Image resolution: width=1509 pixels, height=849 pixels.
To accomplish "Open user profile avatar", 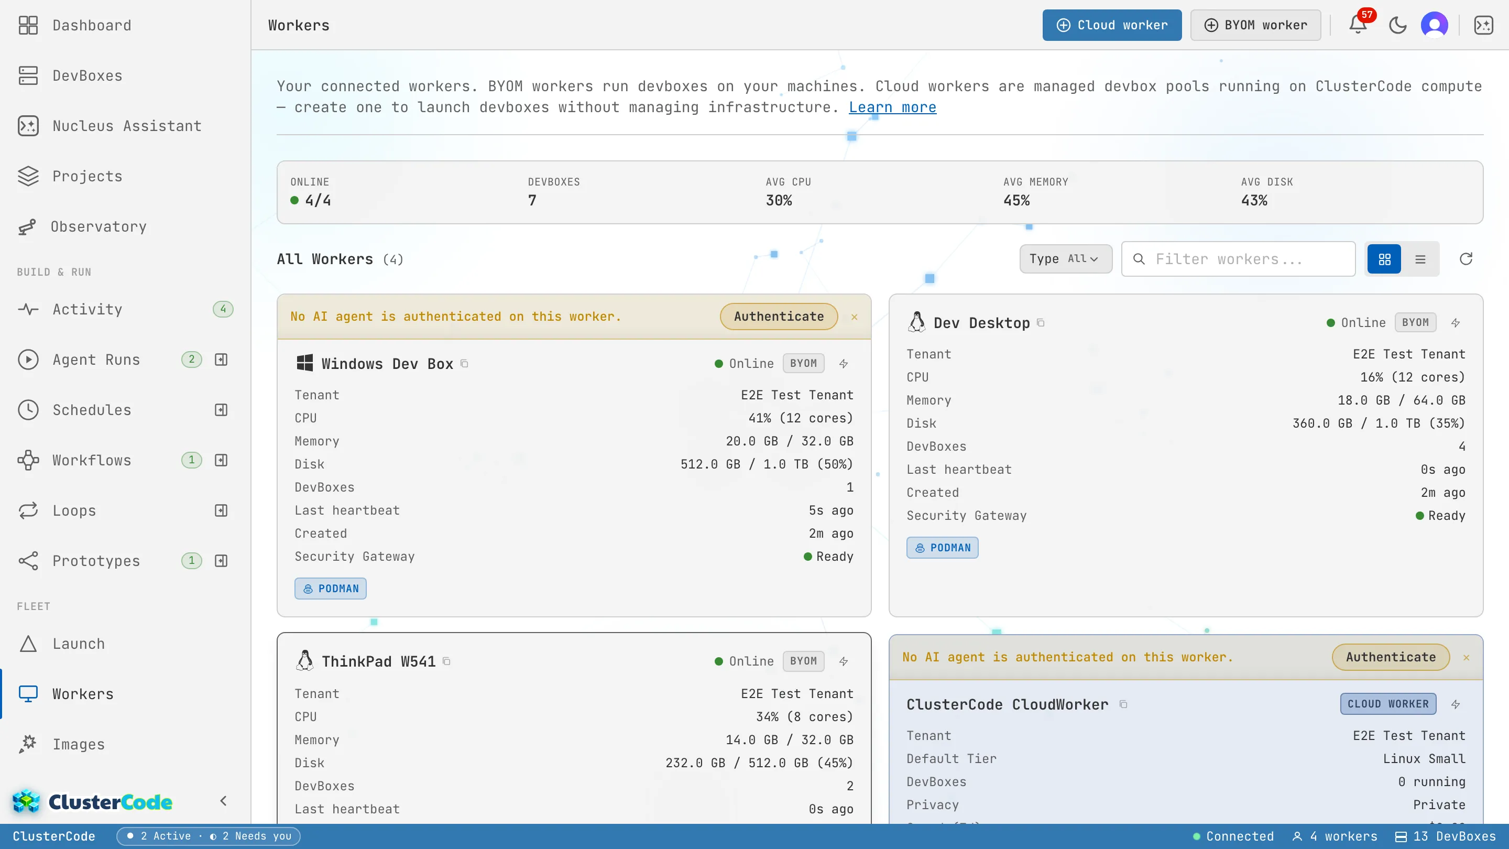I will pyautogui.click(x=1435, y=25).
